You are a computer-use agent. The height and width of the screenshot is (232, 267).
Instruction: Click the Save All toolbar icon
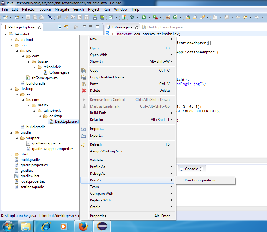pos(35,17)
